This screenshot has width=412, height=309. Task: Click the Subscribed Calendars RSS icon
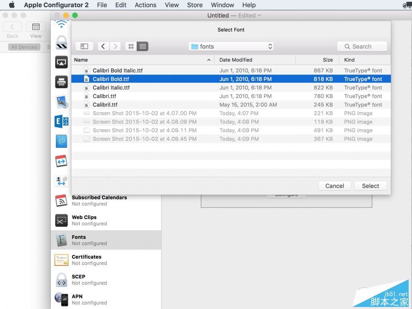(61, 201)
